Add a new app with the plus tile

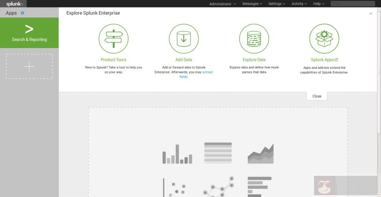(29, 67)
